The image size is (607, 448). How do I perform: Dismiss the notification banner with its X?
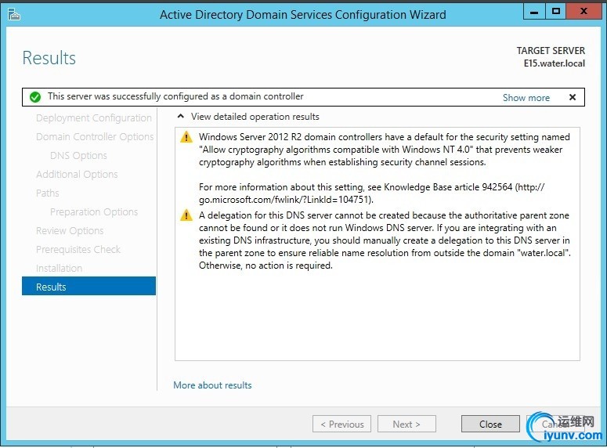[x=573, y=97]
